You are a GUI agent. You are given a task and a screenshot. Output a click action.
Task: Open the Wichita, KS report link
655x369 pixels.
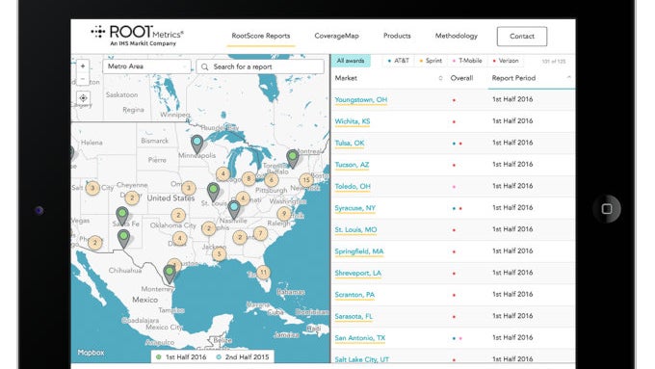[x=353, y=121]
